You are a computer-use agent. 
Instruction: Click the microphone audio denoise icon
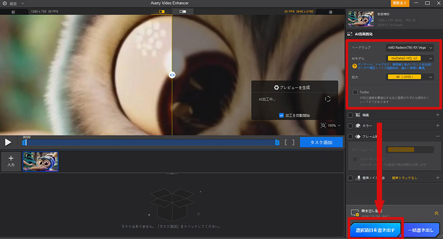358,177
